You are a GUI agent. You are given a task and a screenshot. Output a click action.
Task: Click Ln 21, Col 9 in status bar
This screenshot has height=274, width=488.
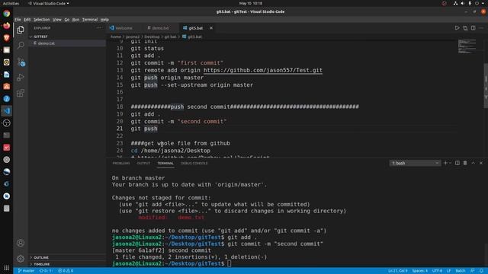[x=397, y=271]
